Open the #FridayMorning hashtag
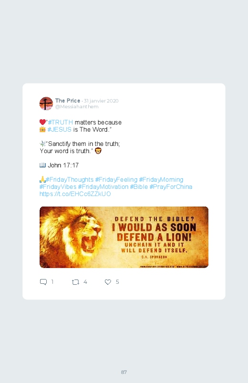Image resolution: width=248 pixels, height=383 pixels. click(161, 180)
